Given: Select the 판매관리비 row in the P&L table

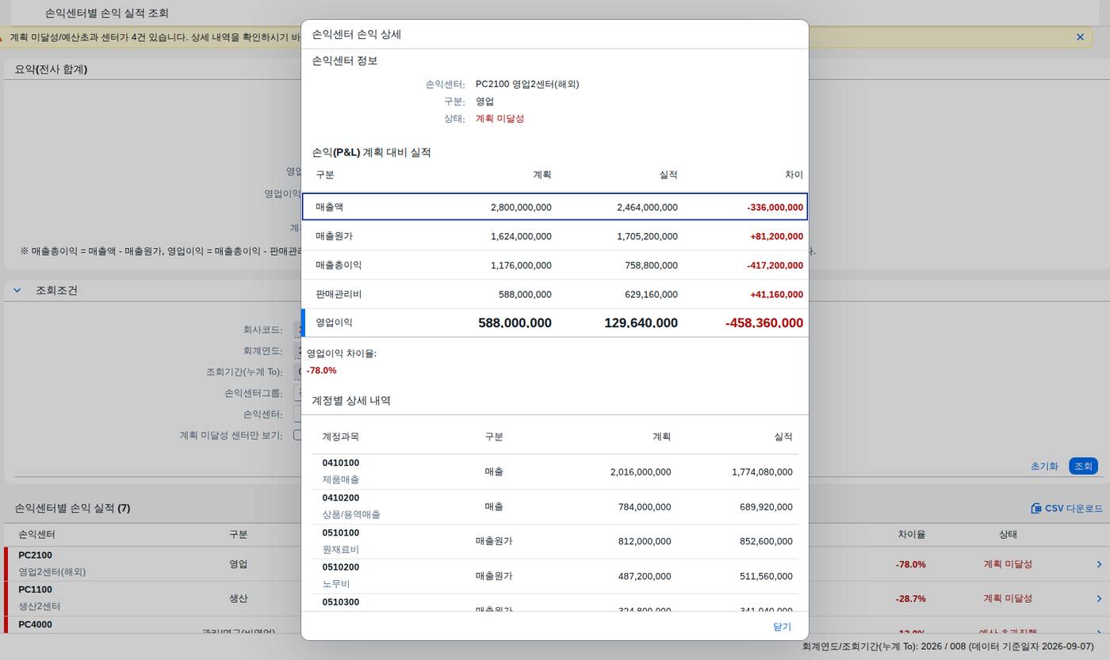Looking at the screenshot, I should point(555,294).
